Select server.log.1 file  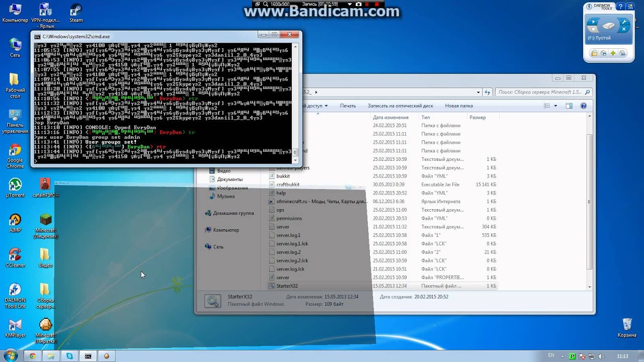pos(288,235)
